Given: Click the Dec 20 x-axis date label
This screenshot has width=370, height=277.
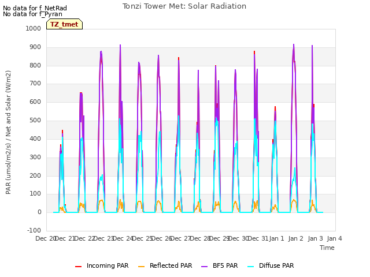Looking at the screenshot, I should tap(46, 238).
